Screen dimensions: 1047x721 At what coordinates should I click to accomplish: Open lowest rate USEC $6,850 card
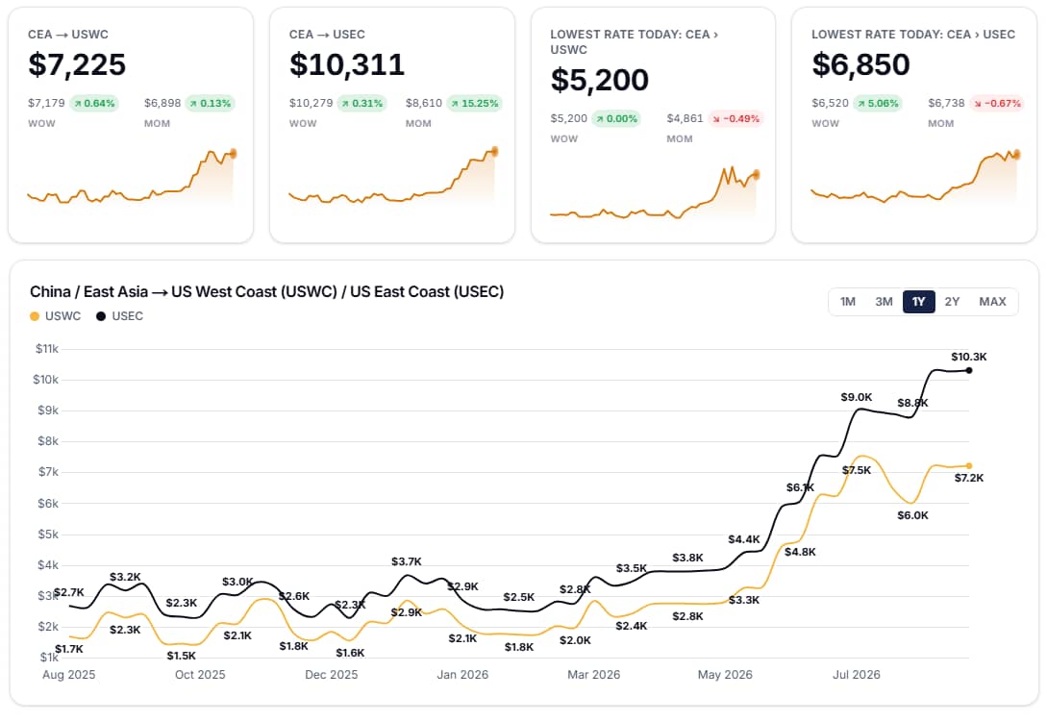tap(914, 125)
